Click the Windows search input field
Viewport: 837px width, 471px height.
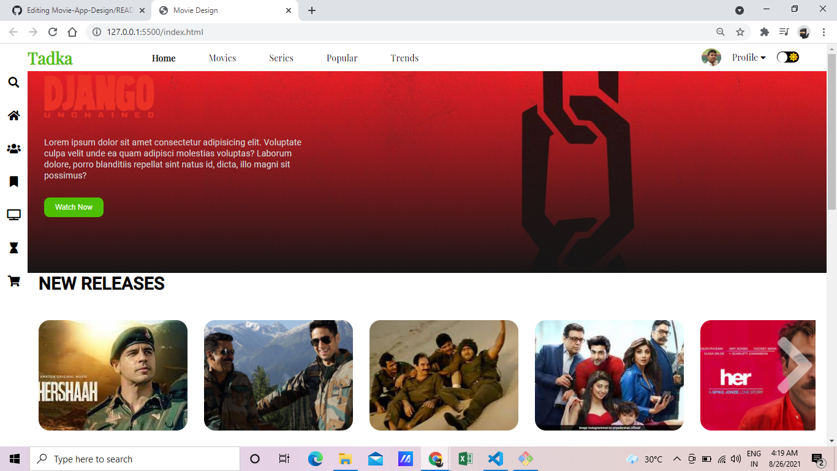135,459
